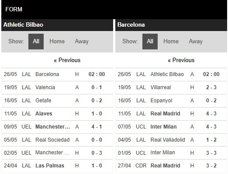Show only Away matches for Barcelona
Viewport: 228px width, 174px height.
[196, 42]
